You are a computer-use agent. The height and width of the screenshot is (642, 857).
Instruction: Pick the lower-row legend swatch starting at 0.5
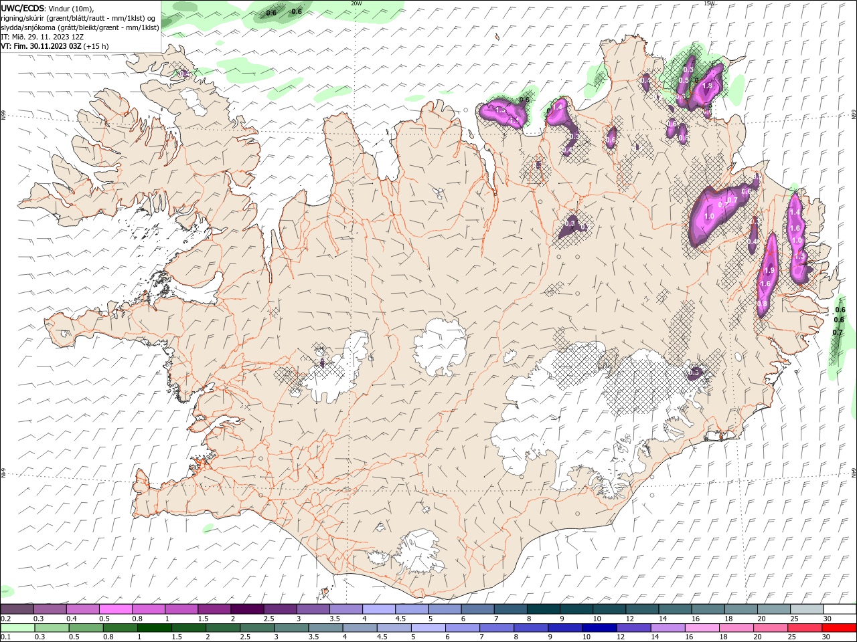(x=86, y=628)
